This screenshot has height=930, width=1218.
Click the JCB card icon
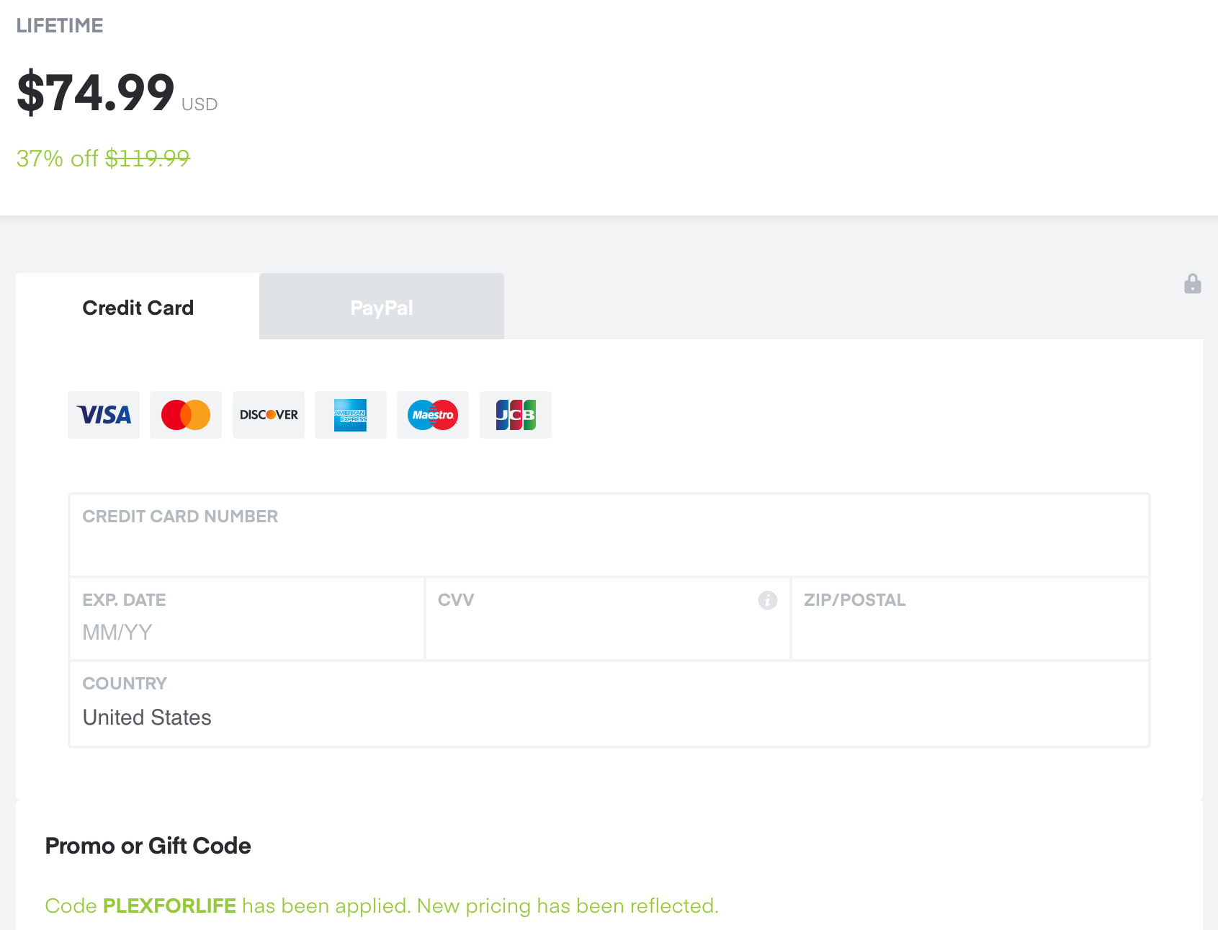(516, 415)
